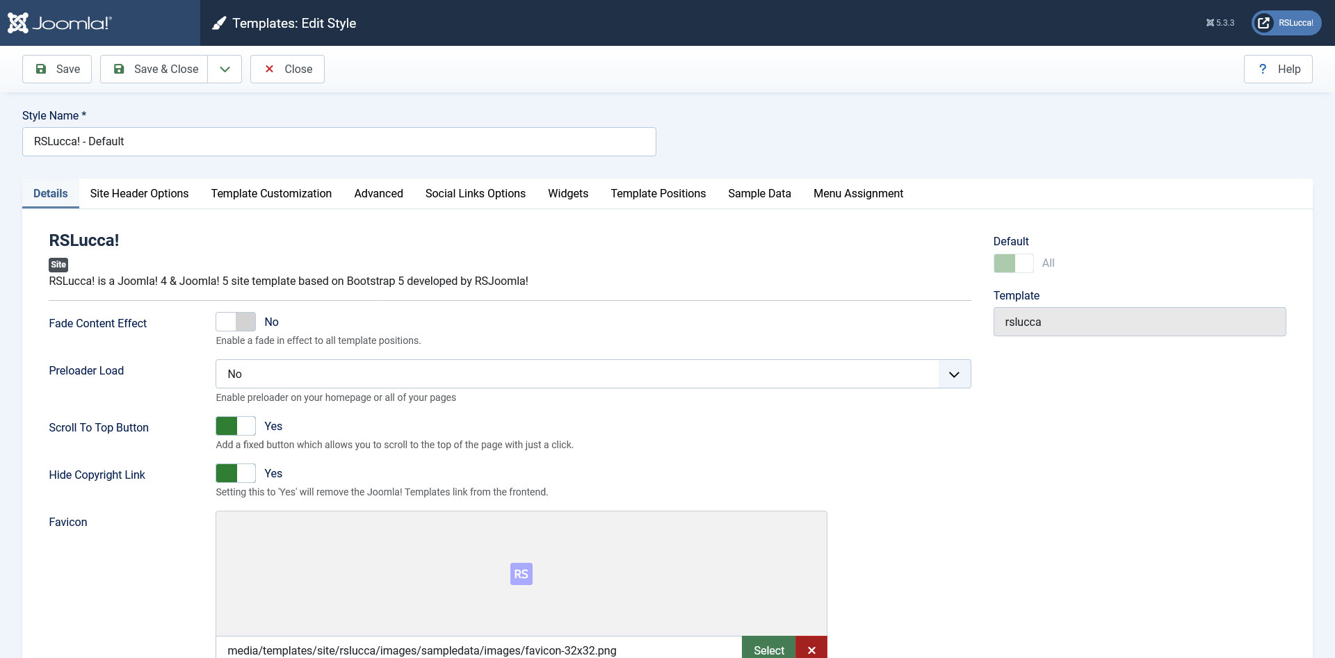Image resolution: width=1335 pixels, height=658 pixels.
Task: Click the paintbrush icon beside Templates title
Action: 219,24
